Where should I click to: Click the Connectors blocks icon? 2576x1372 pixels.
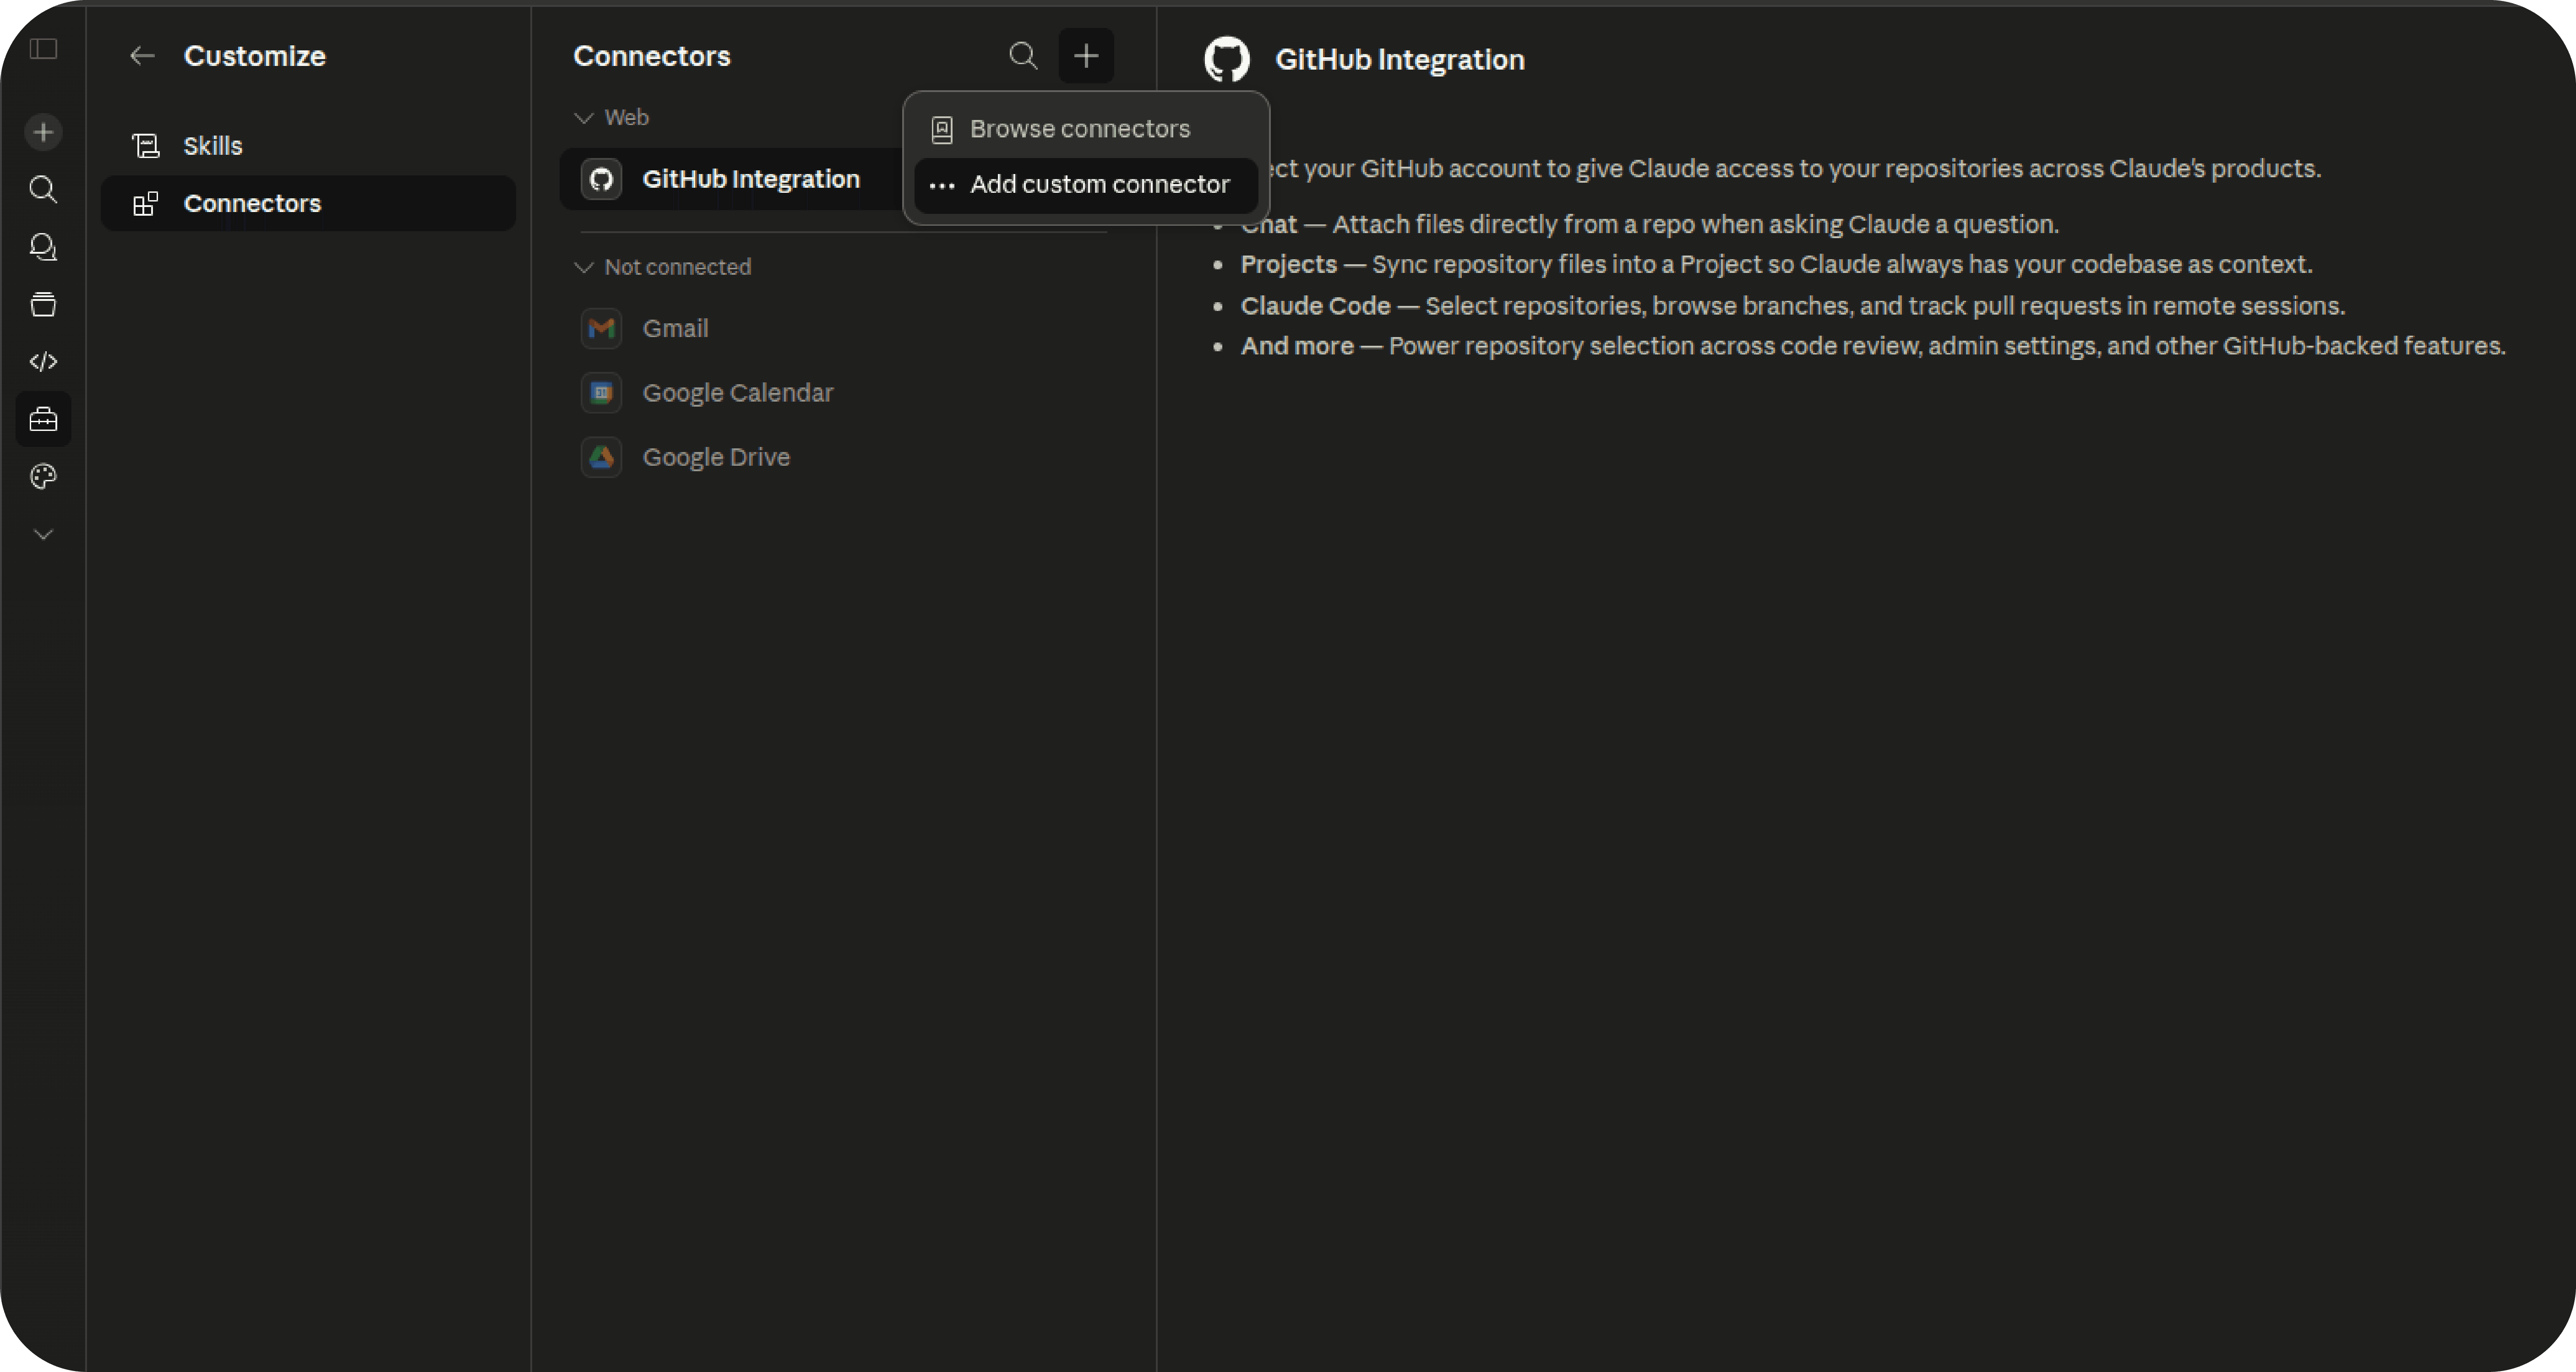[x=146, y=203]
